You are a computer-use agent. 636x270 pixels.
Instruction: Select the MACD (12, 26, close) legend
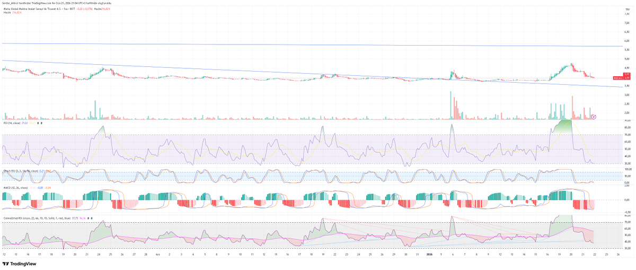coord(15,187)
